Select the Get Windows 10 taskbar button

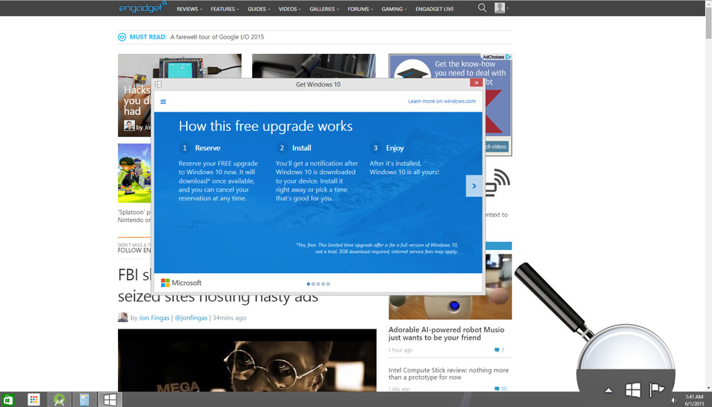click(x=110, y=400)
